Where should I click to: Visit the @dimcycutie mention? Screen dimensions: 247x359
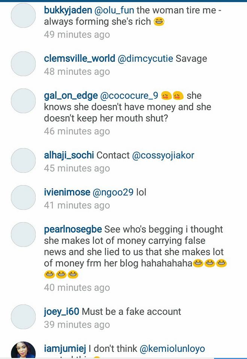point(145,59)
